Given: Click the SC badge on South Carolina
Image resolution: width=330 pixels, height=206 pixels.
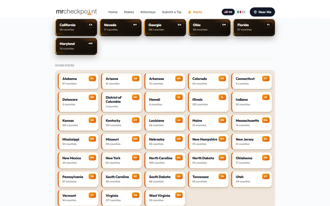Looking at the screenshot, I should tap(136, 176).
